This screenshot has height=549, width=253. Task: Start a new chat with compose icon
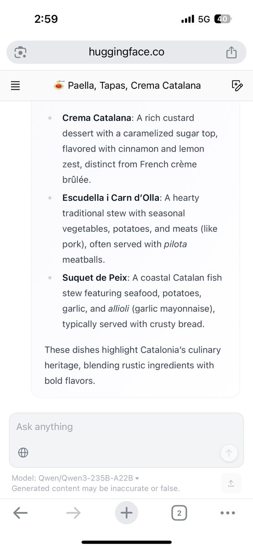click(237, 86)
